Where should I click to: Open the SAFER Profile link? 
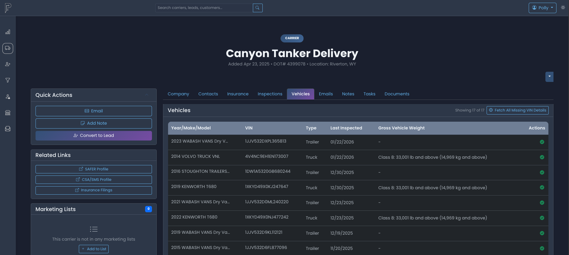[93, 169]
